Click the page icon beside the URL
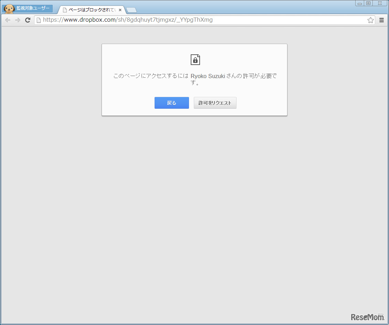 39,20
